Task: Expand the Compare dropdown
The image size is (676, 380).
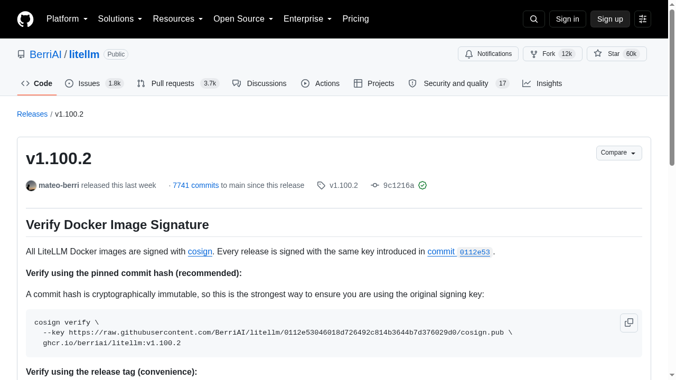Action: point(619,153)
